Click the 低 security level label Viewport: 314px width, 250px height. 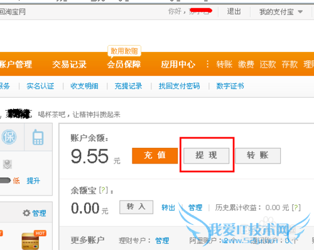pyautogui.click(x=16, y=180)
